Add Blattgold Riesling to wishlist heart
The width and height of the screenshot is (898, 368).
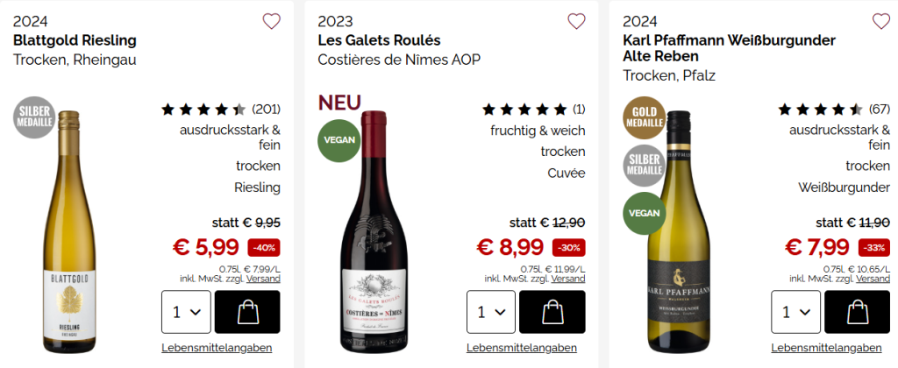tap(272, 22)
